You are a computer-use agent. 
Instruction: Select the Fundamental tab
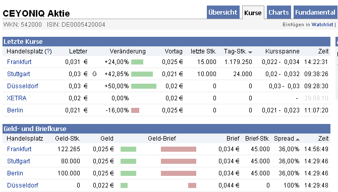pos(315,12)
